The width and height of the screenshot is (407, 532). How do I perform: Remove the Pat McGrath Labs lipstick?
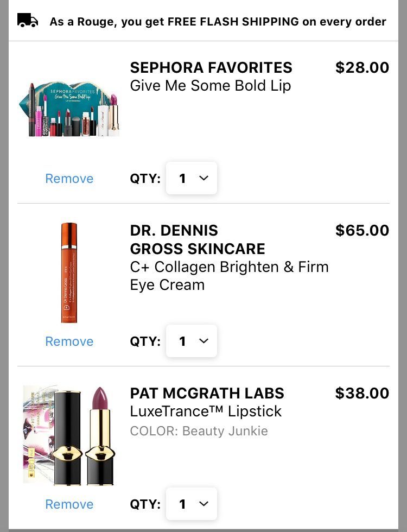(69, 504)
